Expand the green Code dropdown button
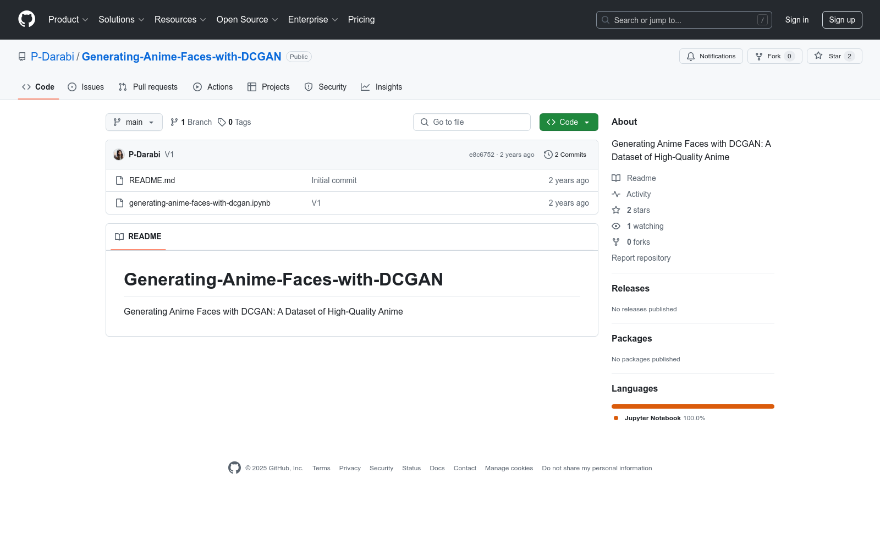880x550 pixels. click(569, 122)
